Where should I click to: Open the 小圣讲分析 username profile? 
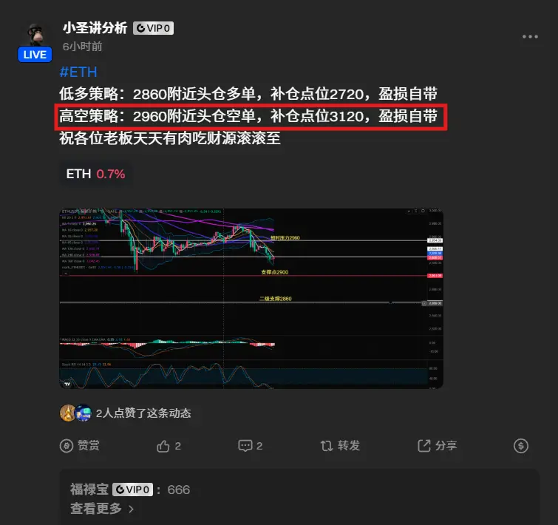pos(95,28)
